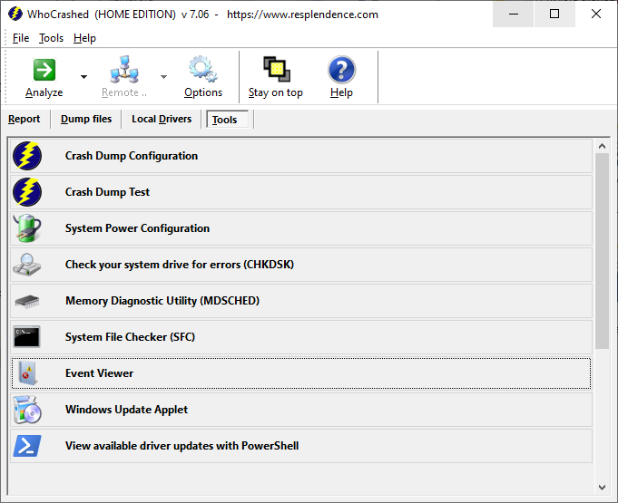This screenshot has height=503, width=618.
Task: Open Options via the gears icon
Action: tap(203, 69)
